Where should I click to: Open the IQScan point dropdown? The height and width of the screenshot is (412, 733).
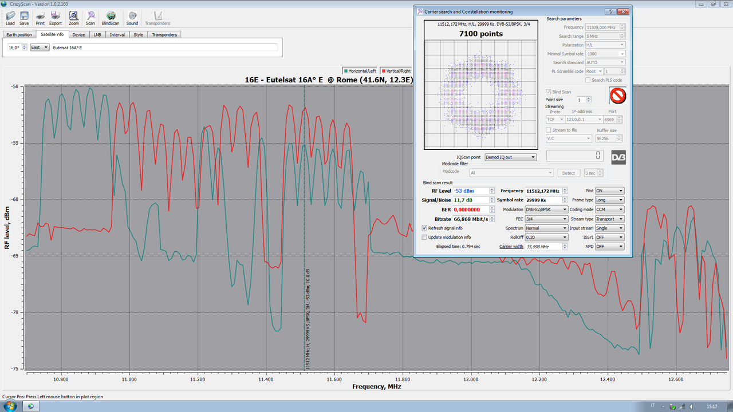(x=510, y=157)
